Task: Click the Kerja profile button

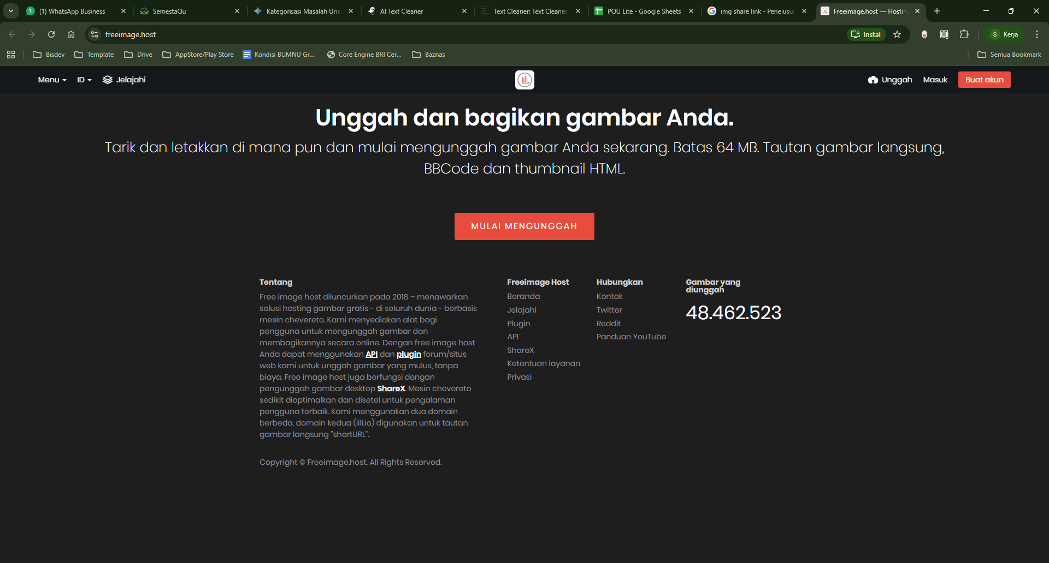Action: (1005, 34)
